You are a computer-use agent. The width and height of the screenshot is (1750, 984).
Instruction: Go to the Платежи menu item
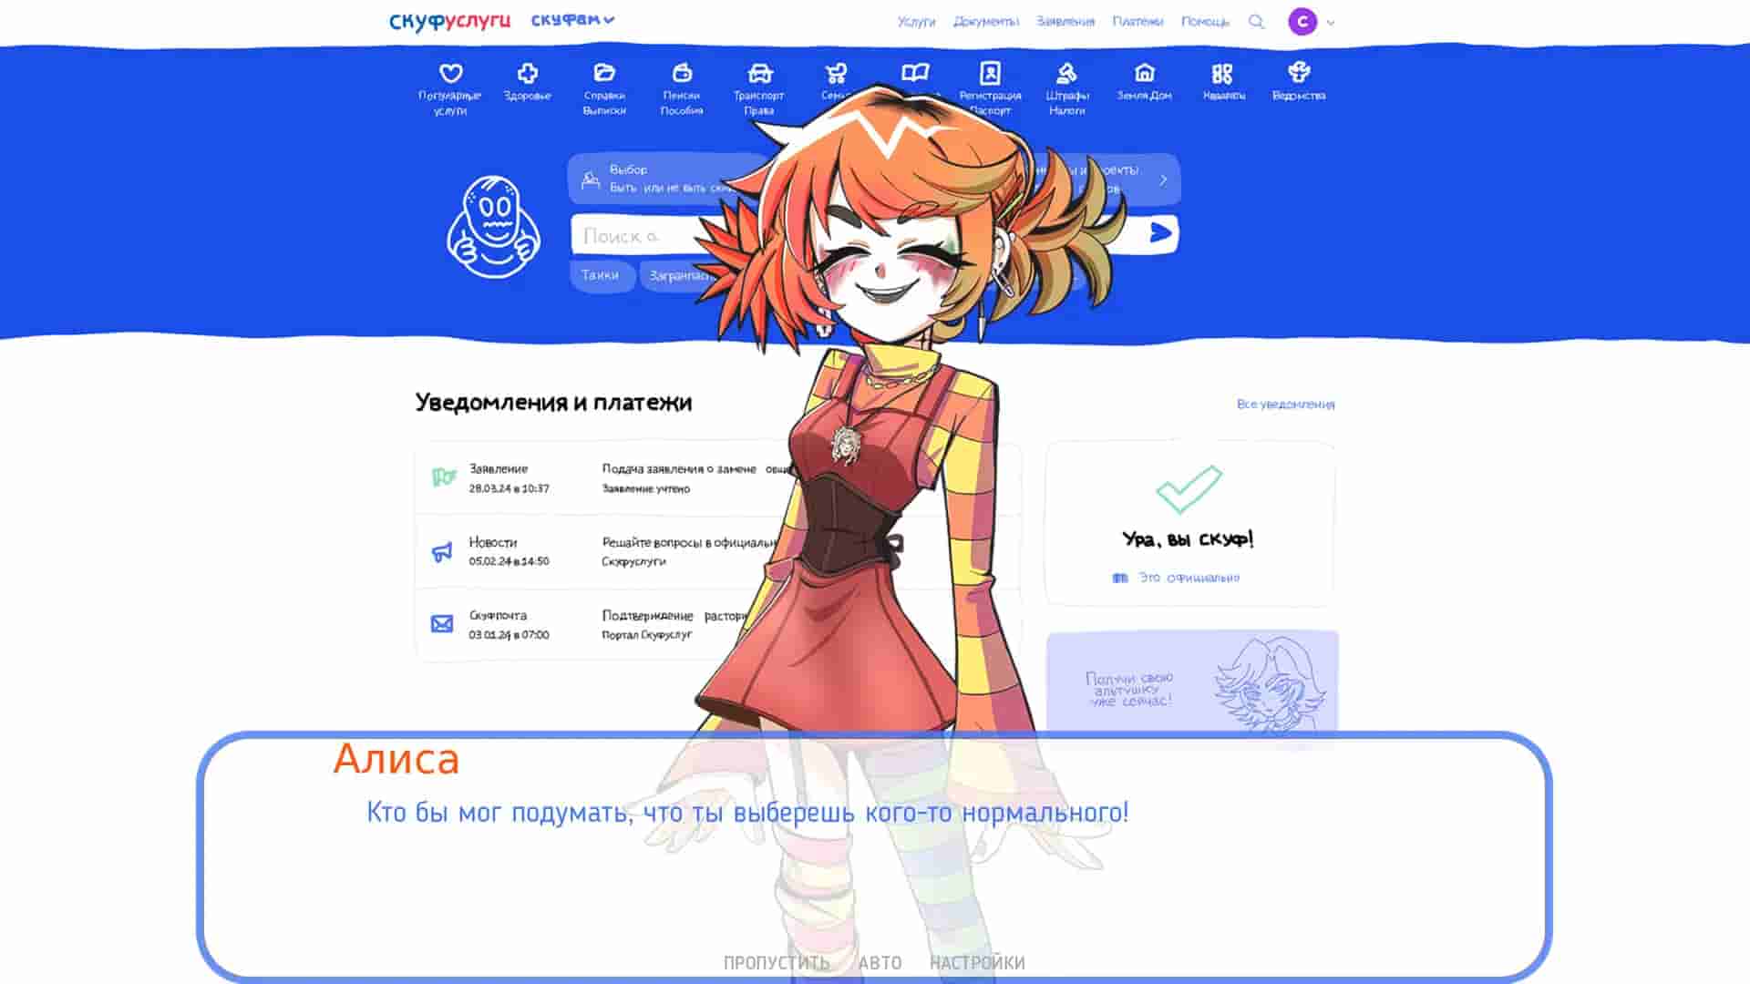pos(1137,22)
